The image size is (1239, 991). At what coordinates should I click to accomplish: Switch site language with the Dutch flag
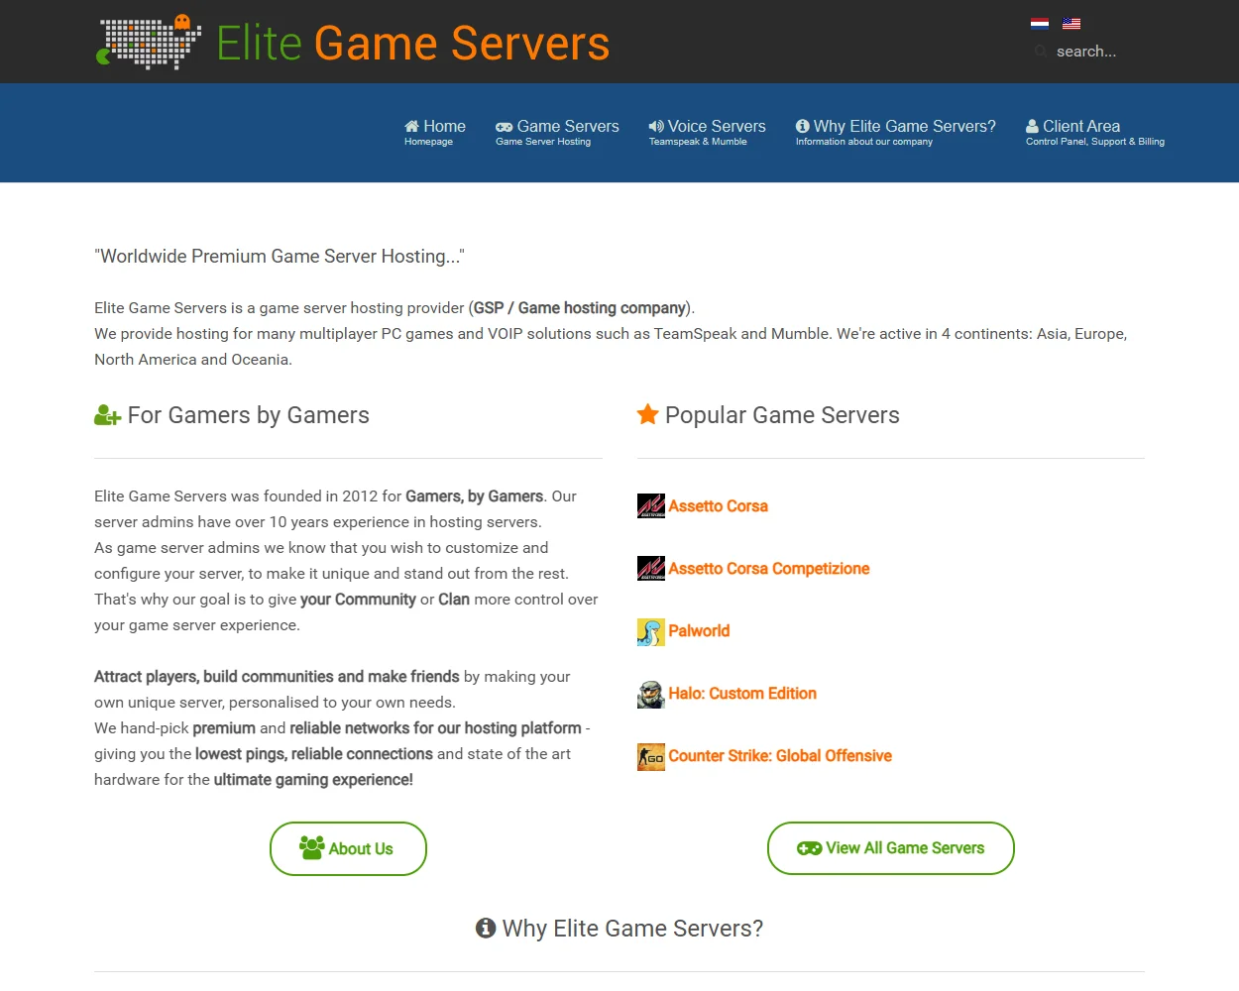click(1040, 23)
